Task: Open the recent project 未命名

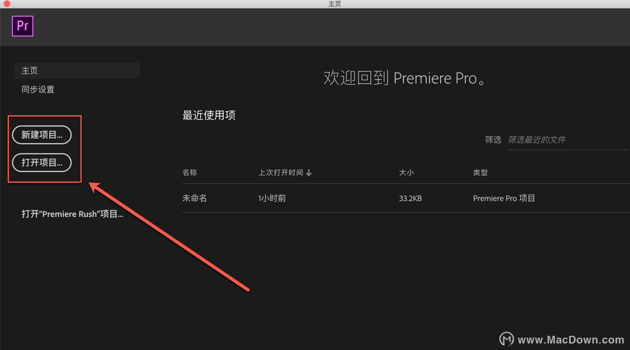Action: [x=195, y=198]
